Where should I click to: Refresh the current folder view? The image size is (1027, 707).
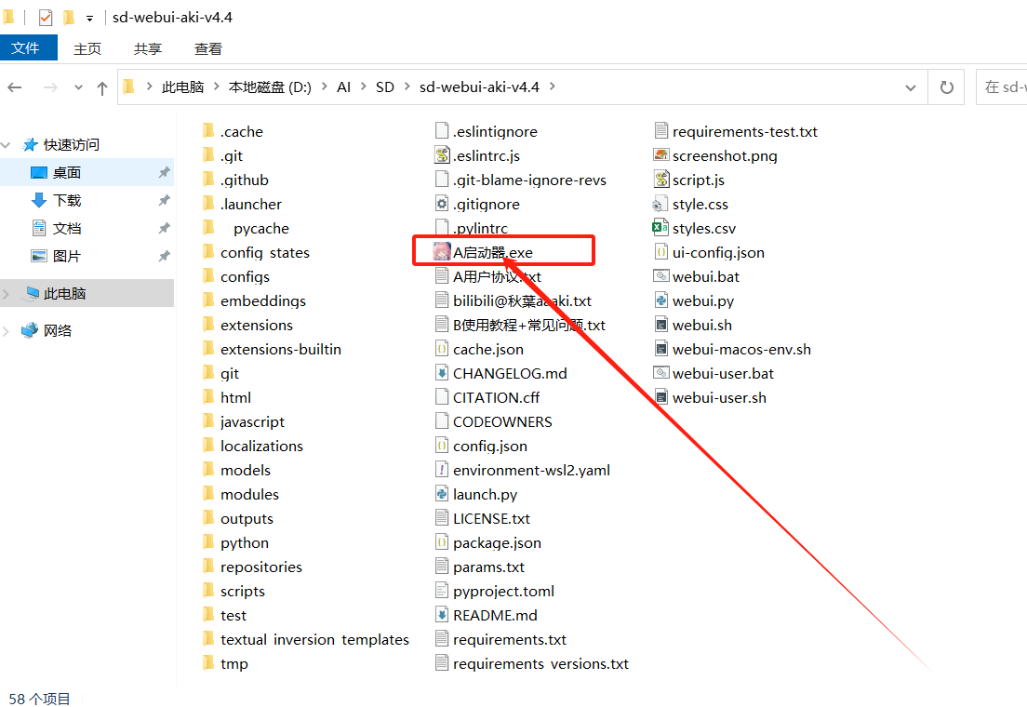[x=946, y=87]
